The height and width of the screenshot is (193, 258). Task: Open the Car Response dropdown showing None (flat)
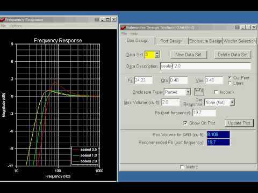point(232,102)
